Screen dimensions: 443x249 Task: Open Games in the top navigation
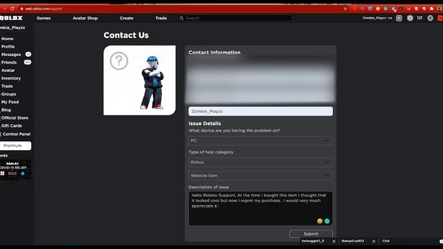coord(44,18)
